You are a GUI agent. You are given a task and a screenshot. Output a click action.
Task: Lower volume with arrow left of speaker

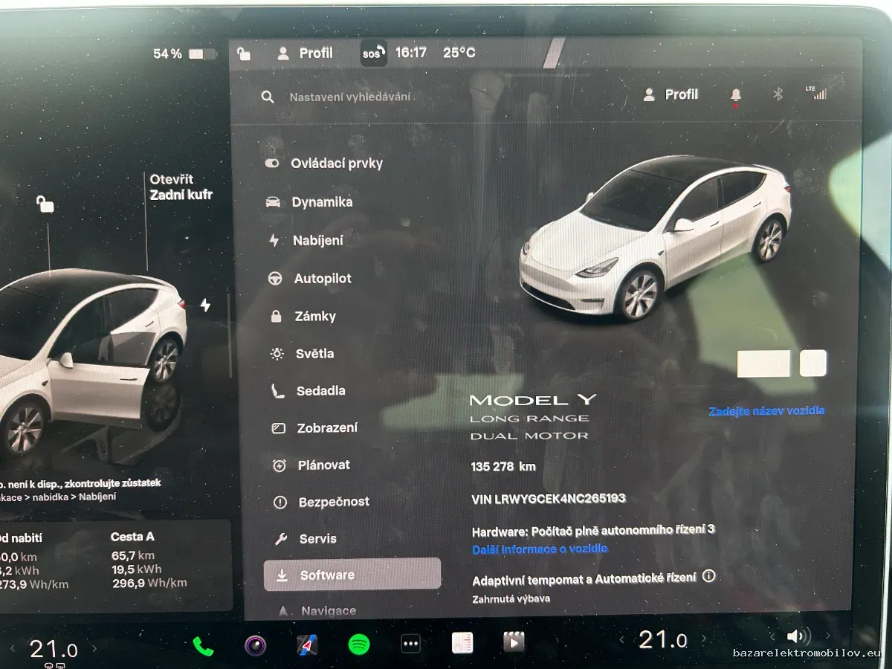click(x=773, y=637)
